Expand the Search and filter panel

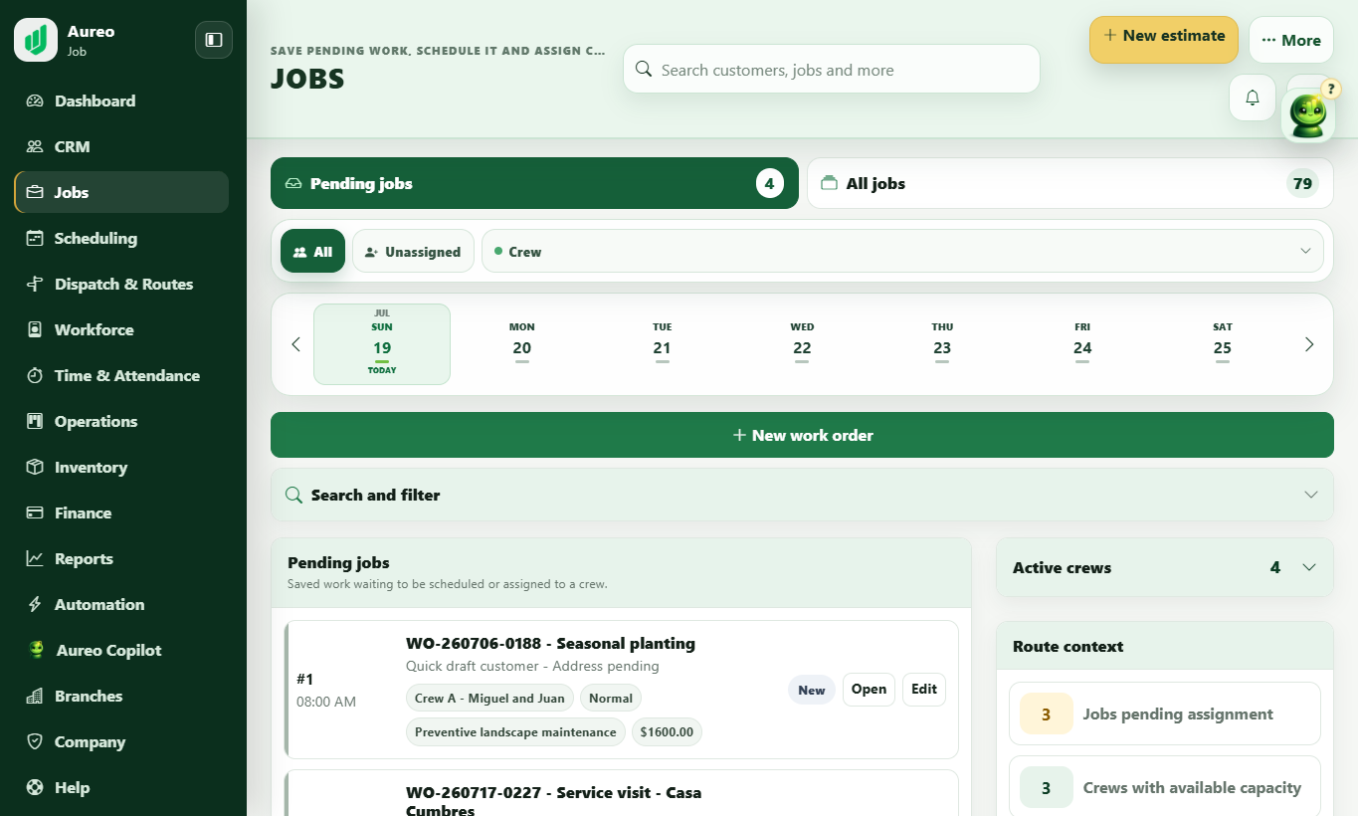[802, 495]
